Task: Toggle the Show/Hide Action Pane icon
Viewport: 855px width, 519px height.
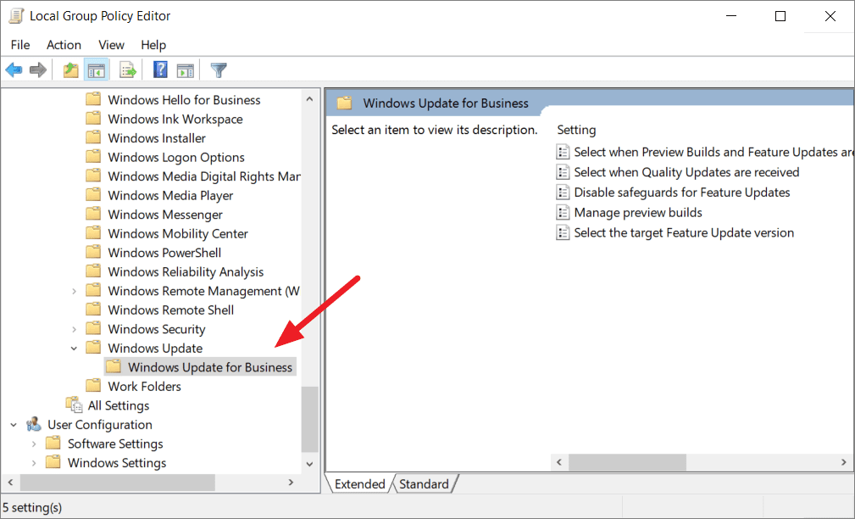Action: [x=186, y=70]
